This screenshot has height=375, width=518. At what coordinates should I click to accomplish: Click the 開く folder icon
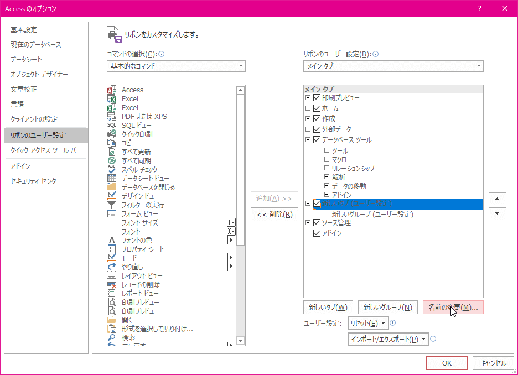click(112, 320)
